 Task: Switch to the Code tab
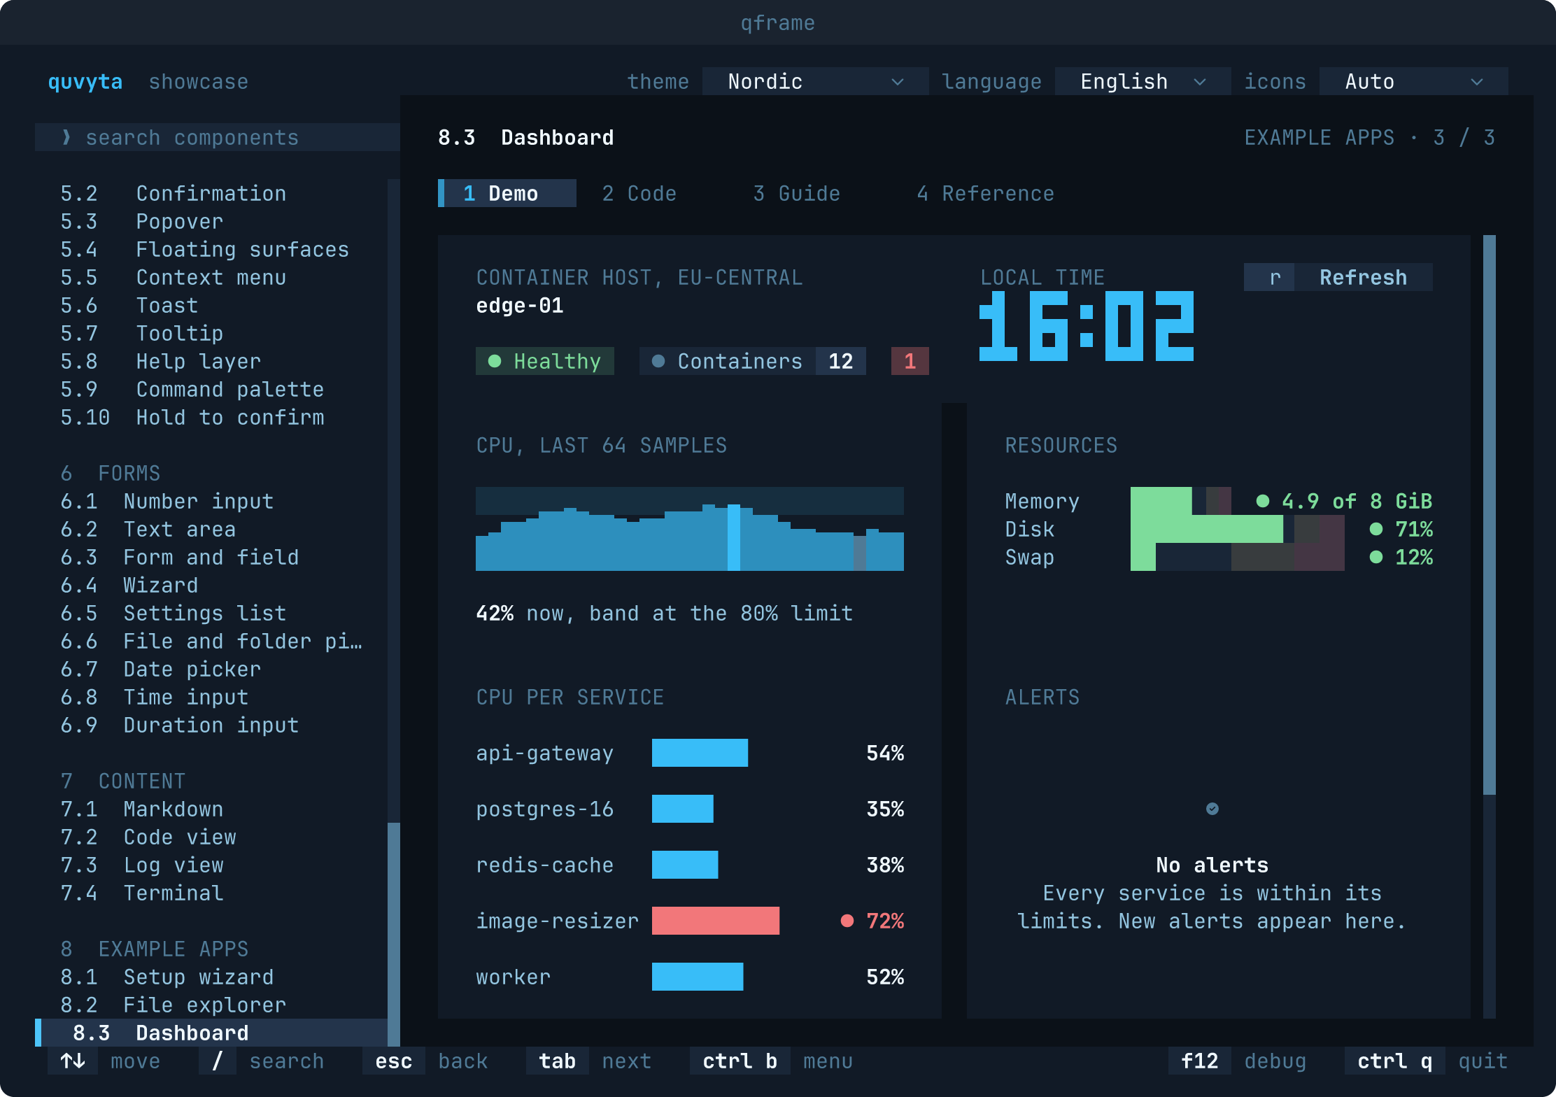pos(639,193)
